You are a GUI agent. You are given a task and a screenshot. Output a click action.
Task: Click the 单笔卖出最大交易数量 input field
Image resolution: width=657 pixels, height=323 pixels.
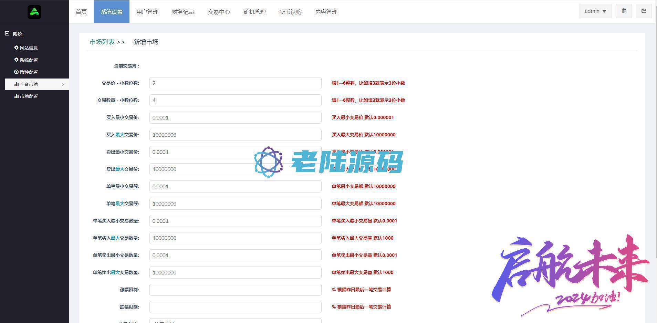236,272
